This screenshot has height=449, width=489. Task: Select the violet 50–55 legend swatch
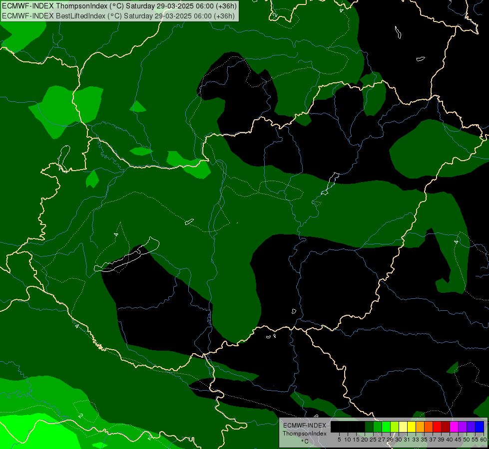471,427
